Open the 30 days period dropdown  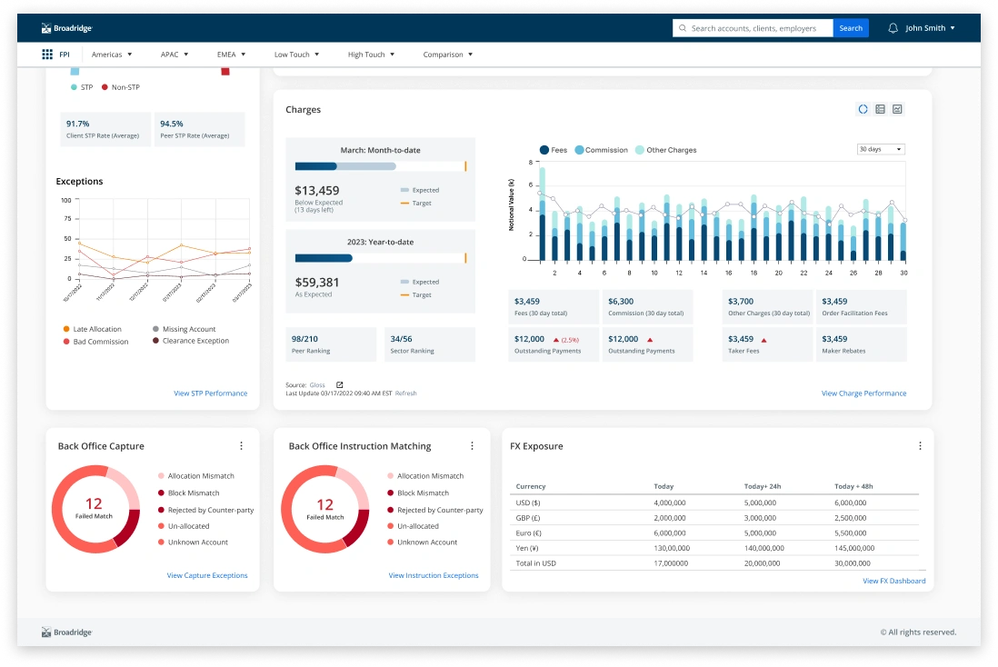pos(878,149)
